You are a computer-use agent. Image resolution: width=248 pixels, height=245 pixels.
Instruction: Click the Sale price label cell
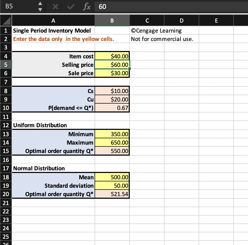point(53,73)
